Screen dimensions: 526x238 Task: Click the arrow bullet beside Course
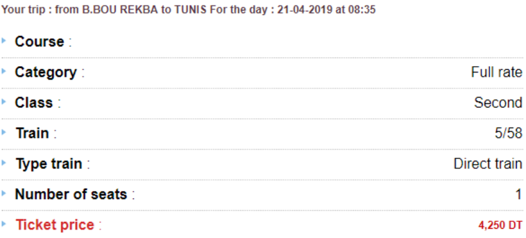tap(4, 40)
